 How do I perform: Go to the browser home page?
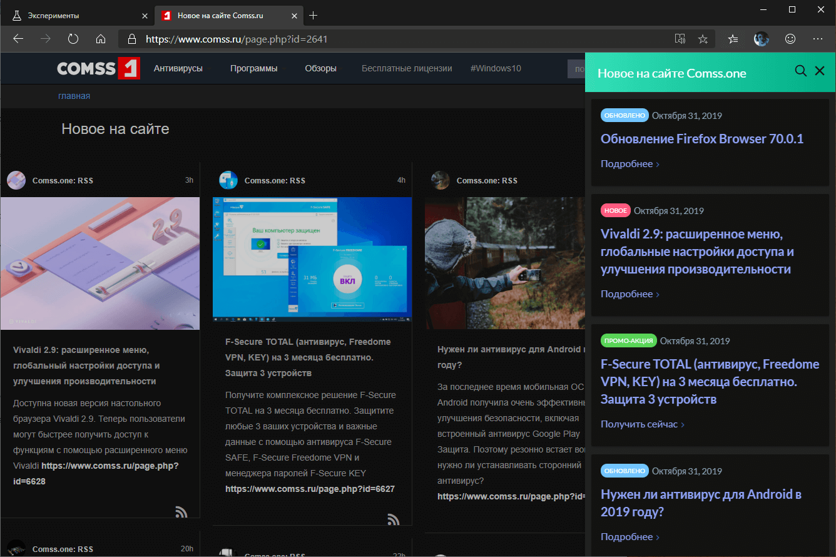tap(100, 38)
